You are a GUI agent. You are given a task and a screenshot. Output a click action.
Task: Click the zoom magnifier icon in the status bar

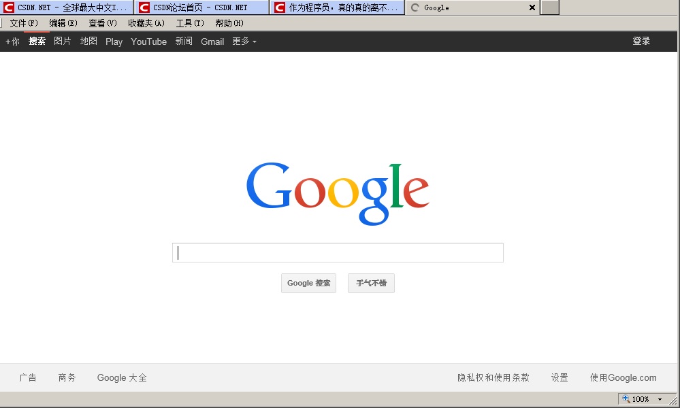click(626, 399)
